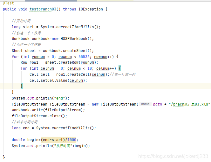Click the //第一行第一列 inline comment
Image resolution: width=211 pixels, height=162 pixels.
(x=122, y=75)
